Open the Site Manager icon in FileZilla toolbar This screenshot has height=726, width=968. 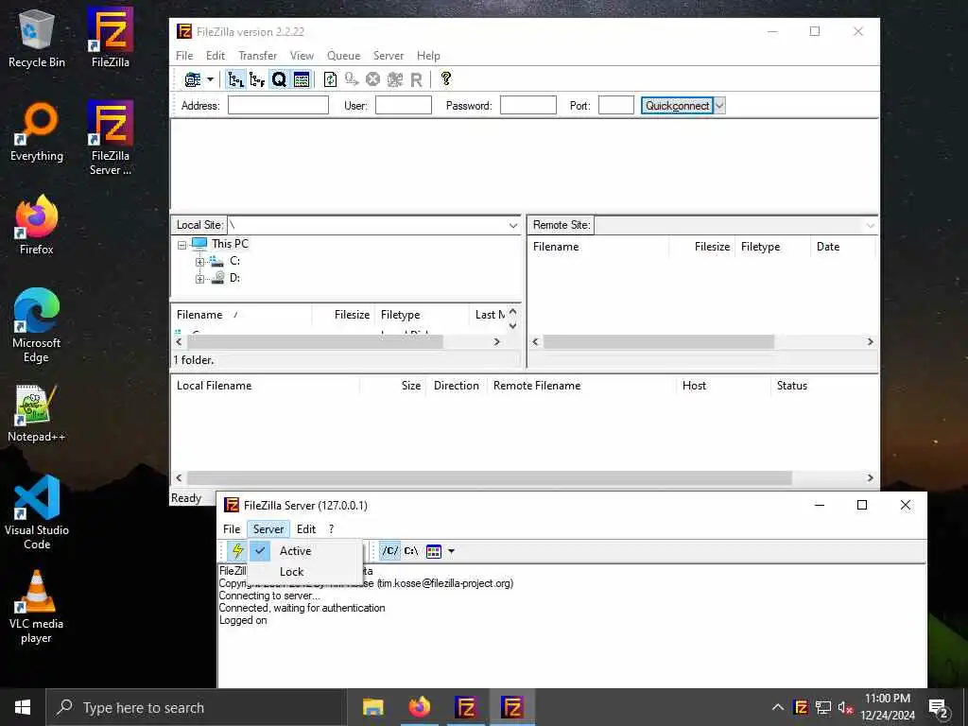coord(193,79)
